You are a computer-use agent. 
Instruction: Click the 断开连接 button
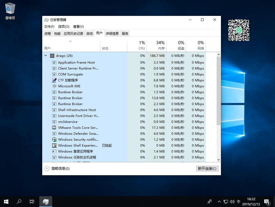[x=207, y=168]
